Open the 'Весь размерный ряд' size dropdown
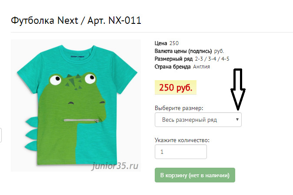The height and width of the screenshot is (195, 293). click(198, 120)
